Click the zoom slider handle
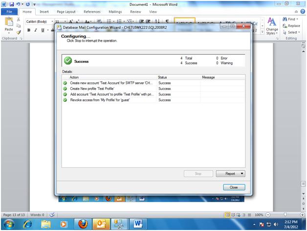 [285, 215]
